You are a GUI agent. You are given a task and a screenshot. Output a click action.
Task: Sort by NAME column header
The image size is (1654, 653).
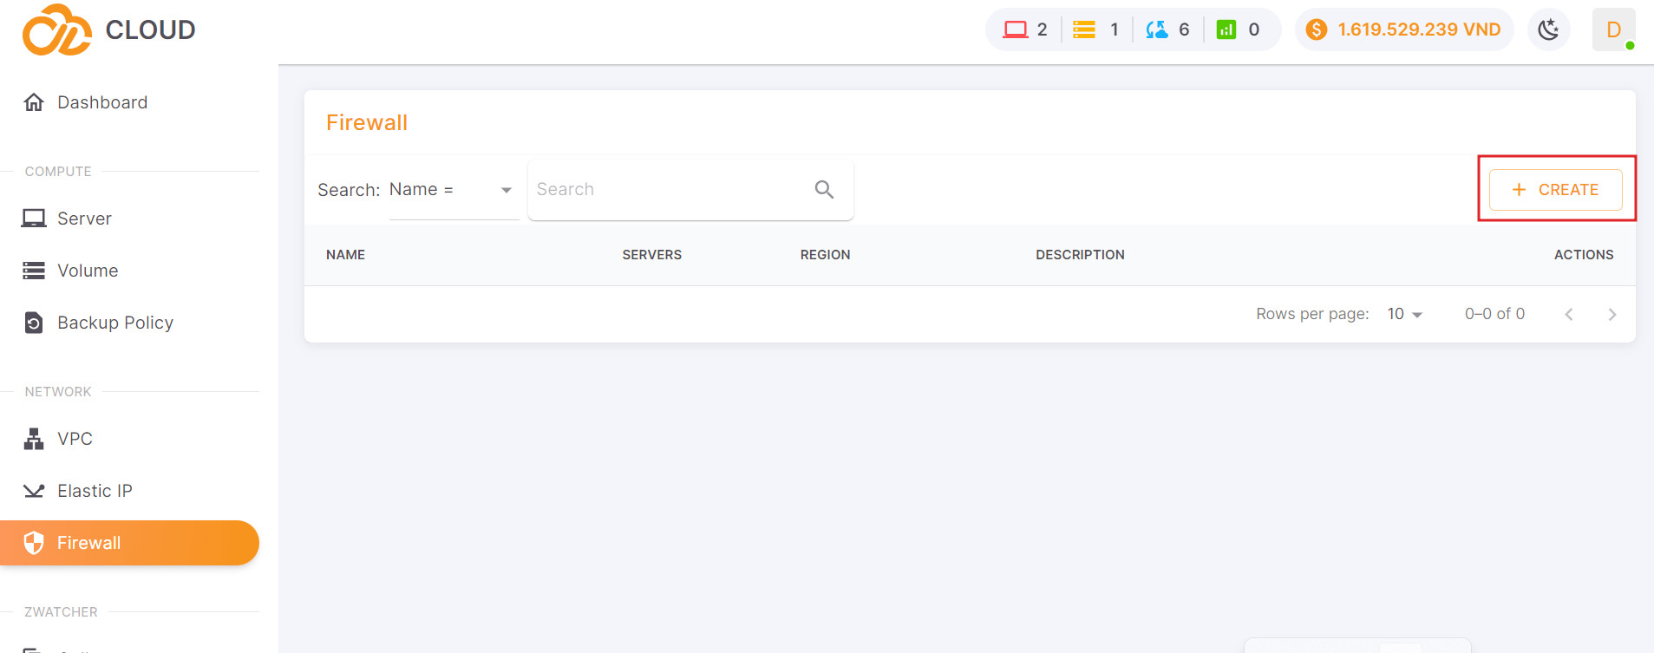point(345,255)
